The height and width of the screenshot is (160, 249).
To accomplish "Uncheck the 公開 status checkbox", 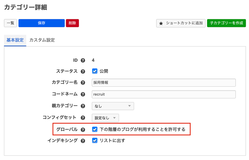I will [95, 71].
